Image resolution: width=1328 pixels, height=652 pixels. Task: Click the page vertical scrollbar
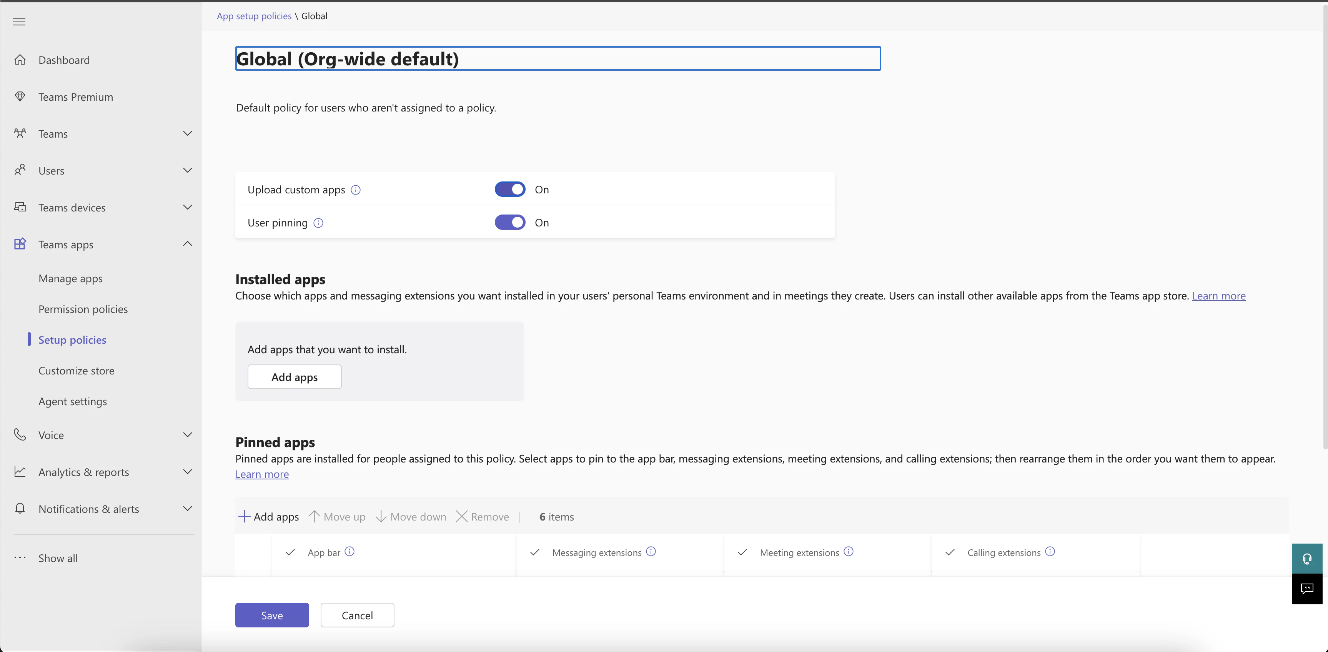[1325, 227]
